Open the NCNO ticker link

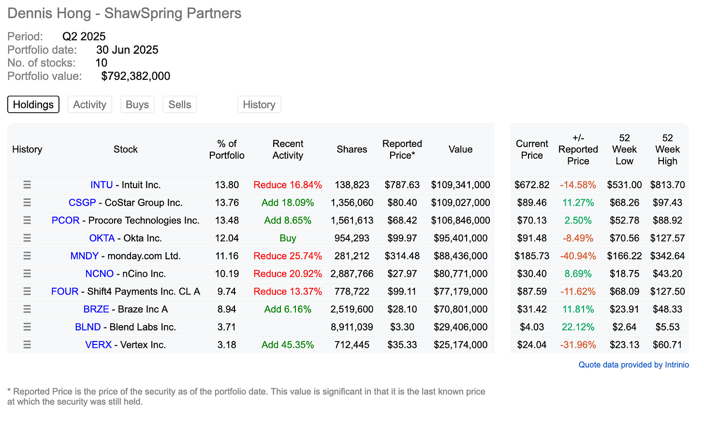[x=100, y=274]
